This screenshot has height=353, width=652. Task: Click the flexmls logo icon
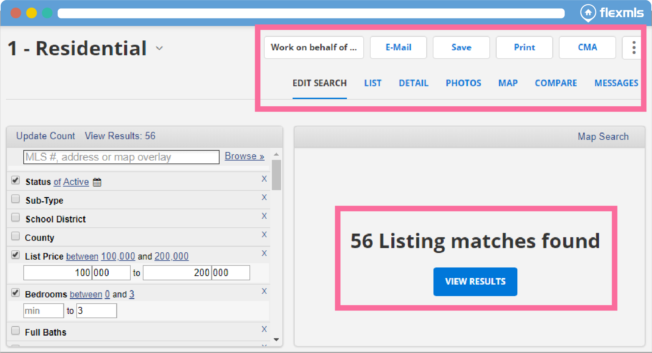588,13
